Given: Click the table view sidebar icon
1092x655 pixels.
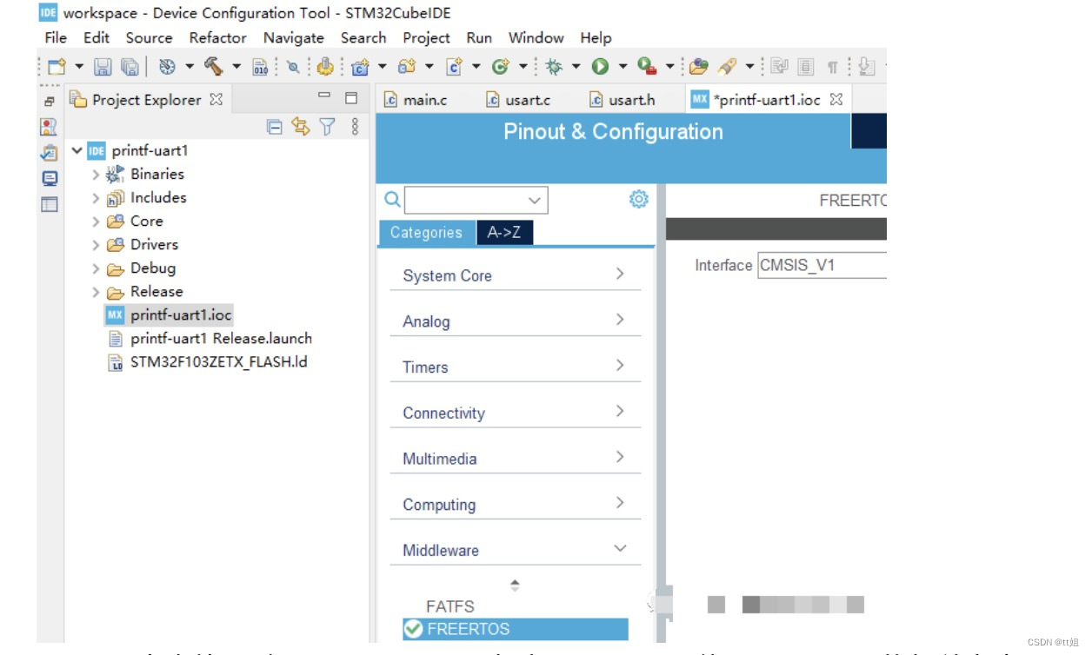Looking at the screenshot, I should [x=50, y=205].
